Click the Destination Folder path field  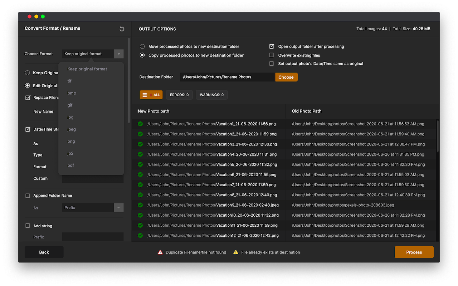[228, 77]
